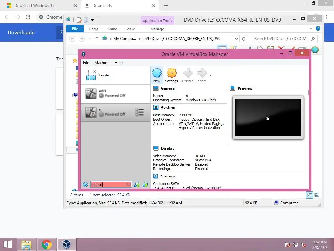Open Chrome from the taskbar

[46, 244]
